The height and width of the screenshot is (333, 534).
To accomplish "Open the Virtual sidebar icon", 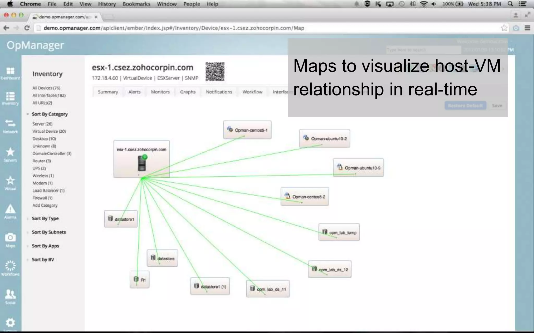I will 10,183.
